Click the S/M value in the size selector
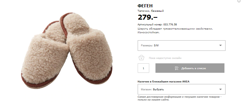Screen dimensions: 243x106 pyautogui.click(x=156, y=46)
